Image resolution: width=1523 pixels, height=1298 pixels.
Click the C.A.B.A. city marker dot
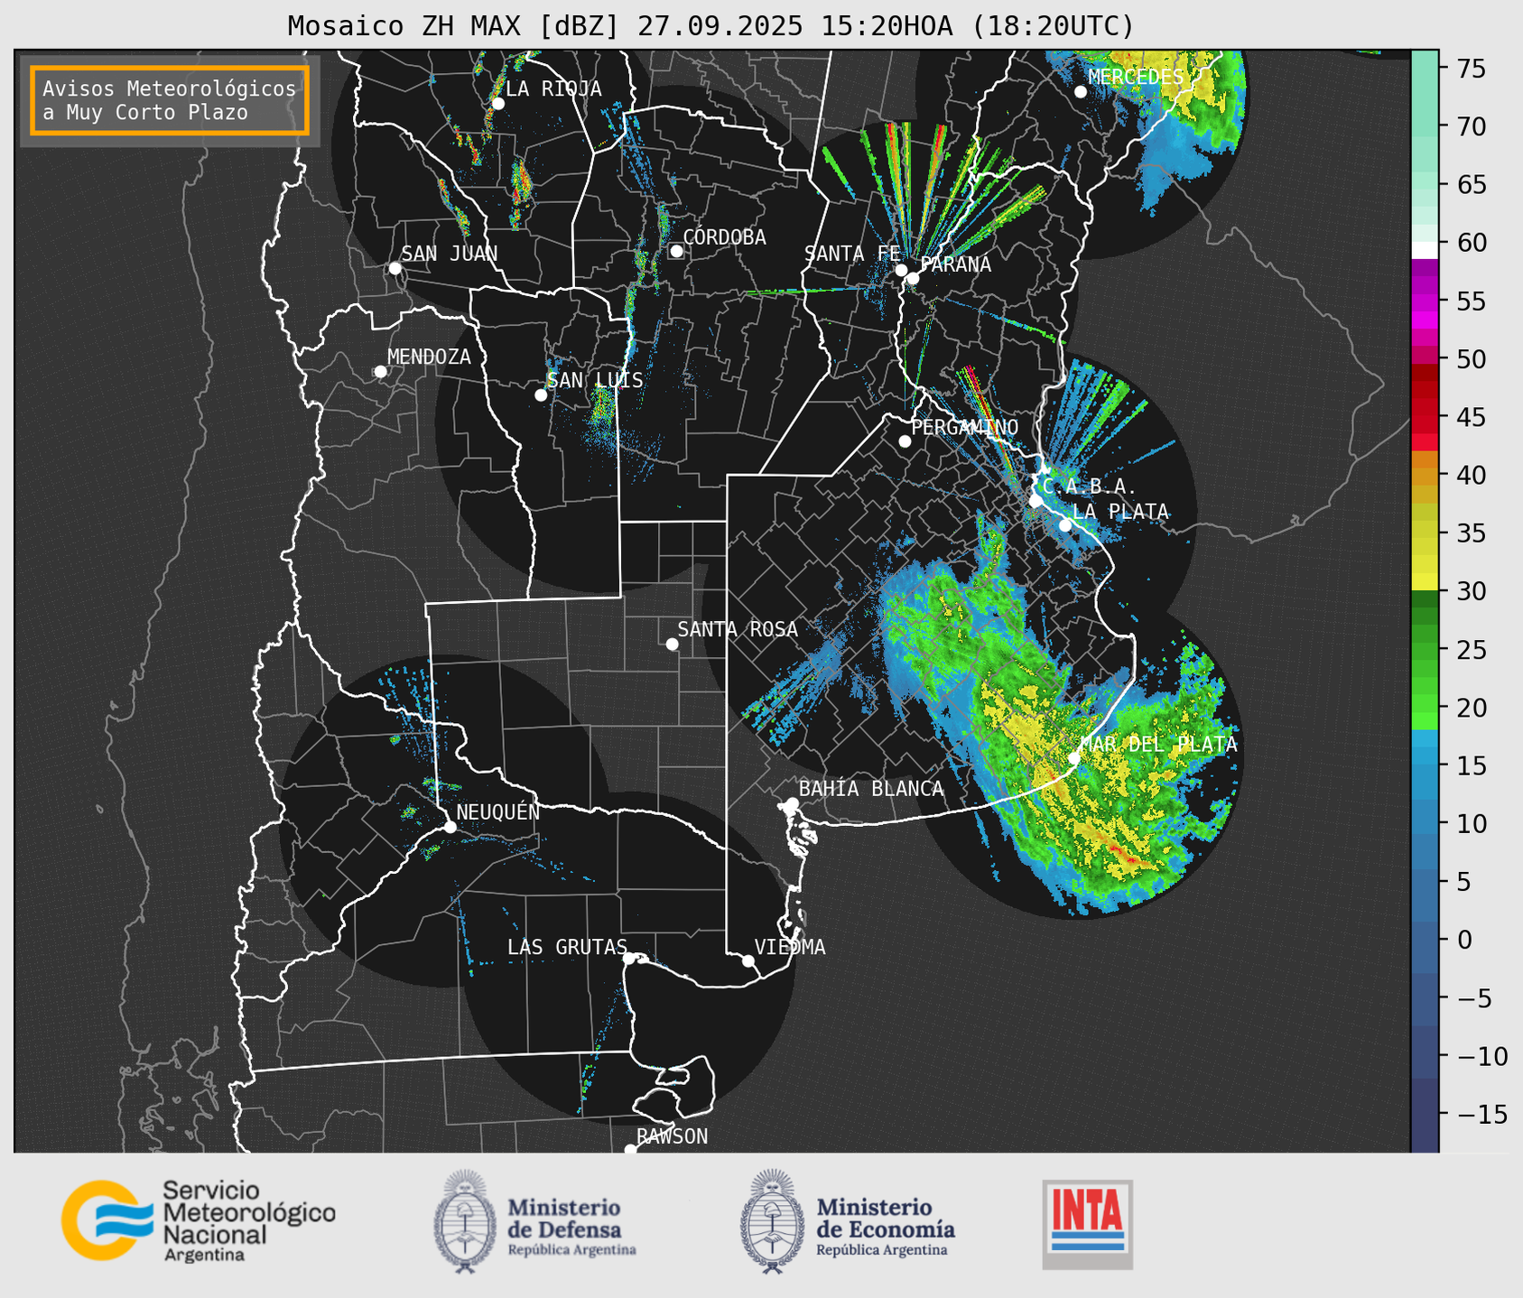(1035, 501)
